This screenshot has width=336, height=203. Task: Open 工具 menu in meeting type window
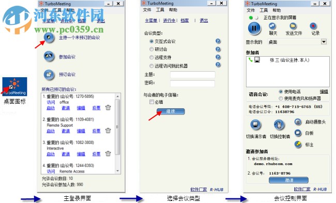pyautogui.click(x=160, y=10)
